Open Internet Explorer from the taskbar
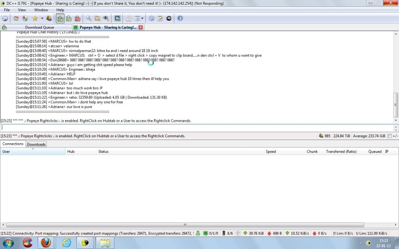Image resolution: width=399 pixels, height=249 pixels. tap(67, 243)
